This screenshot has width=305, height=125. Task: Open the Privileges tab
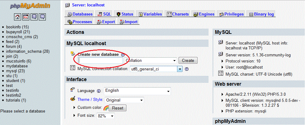point(231,14)
